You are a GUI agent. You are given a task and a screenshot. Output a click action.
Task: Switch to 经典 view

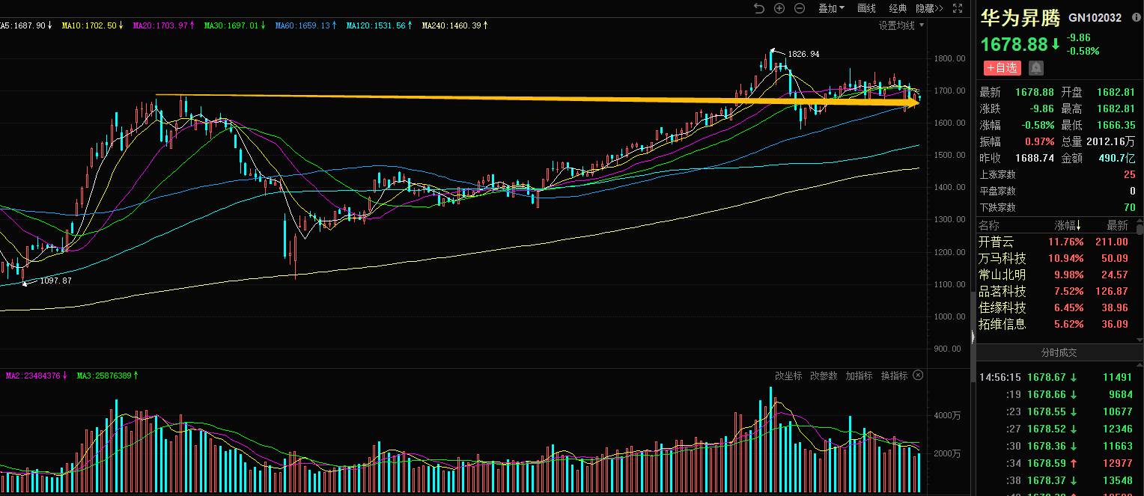click(898, 8)
